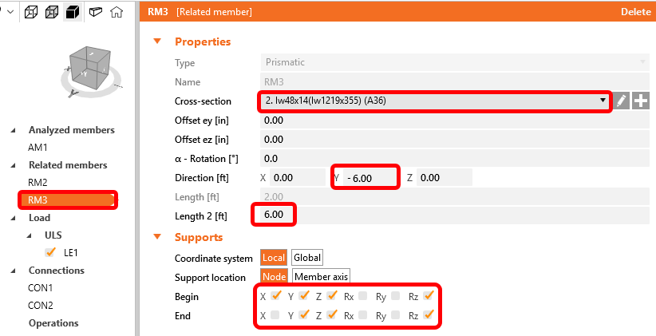Click the Direction Z input field
Viewport: 656px width, 336px height.
[x=445, y=178]
